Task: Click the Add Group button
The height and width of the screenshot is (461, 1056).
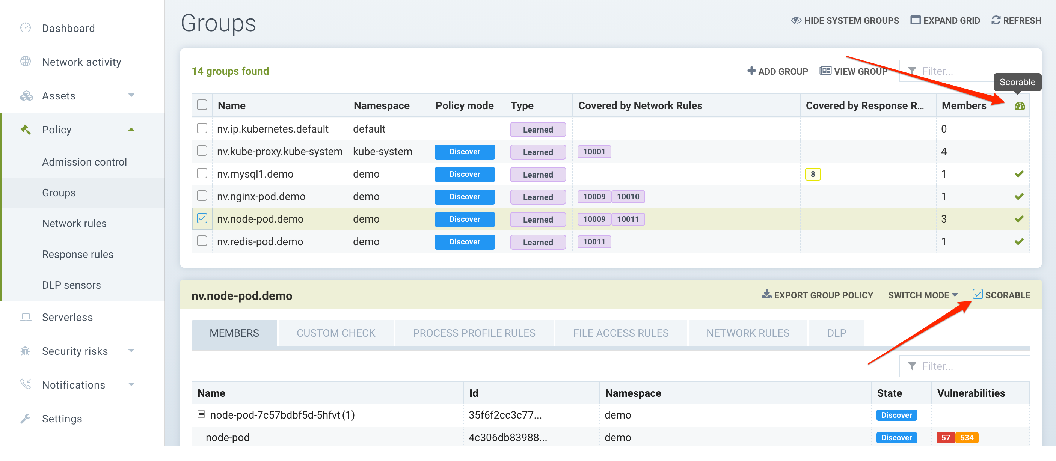Action: (777, 71)
